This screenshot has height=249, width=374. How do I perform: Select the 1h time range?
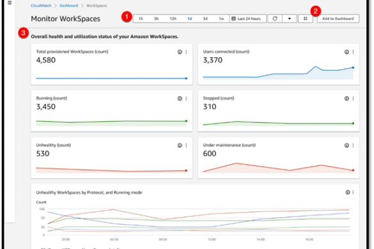141,19
